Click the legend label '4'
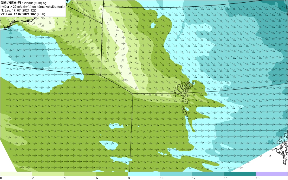The image size is (288, 180). pyautogui.click(x=65, y=178)
